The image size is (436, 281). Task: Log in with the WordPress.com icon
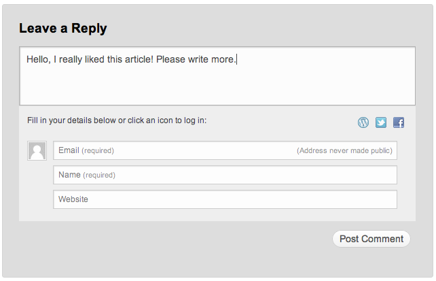(x=363, y=122)
